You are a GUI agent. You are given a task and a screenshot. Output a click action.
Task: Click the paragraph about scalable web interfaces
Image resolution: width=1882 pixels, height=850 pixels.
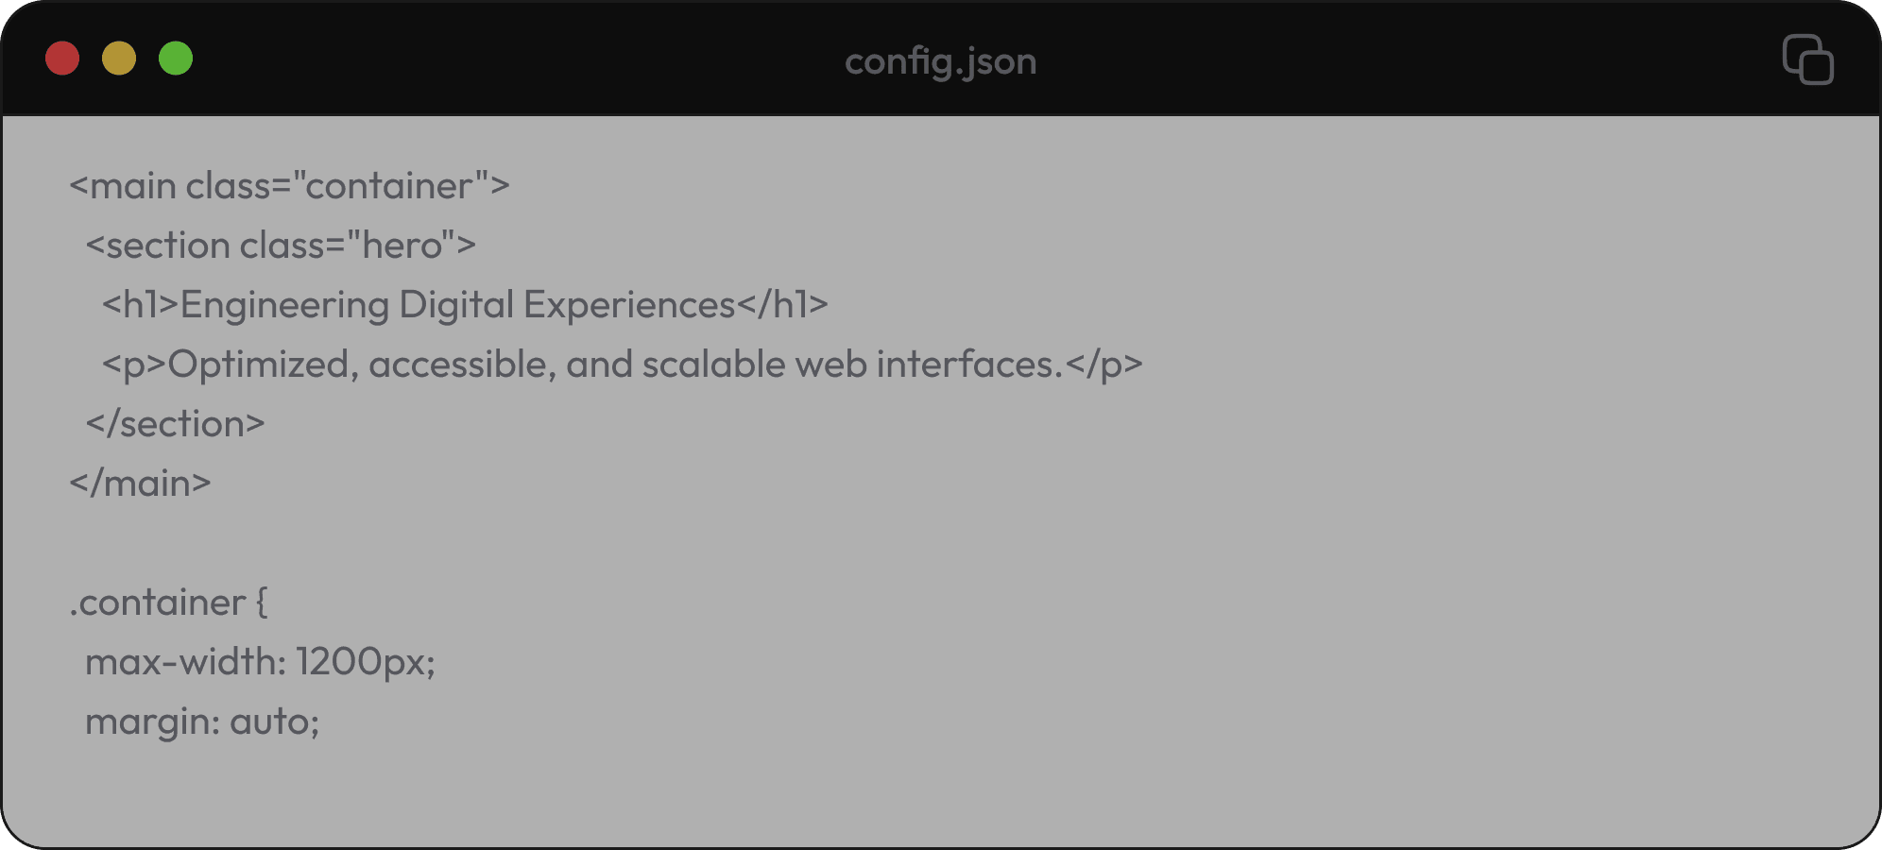tap(624, 364)
